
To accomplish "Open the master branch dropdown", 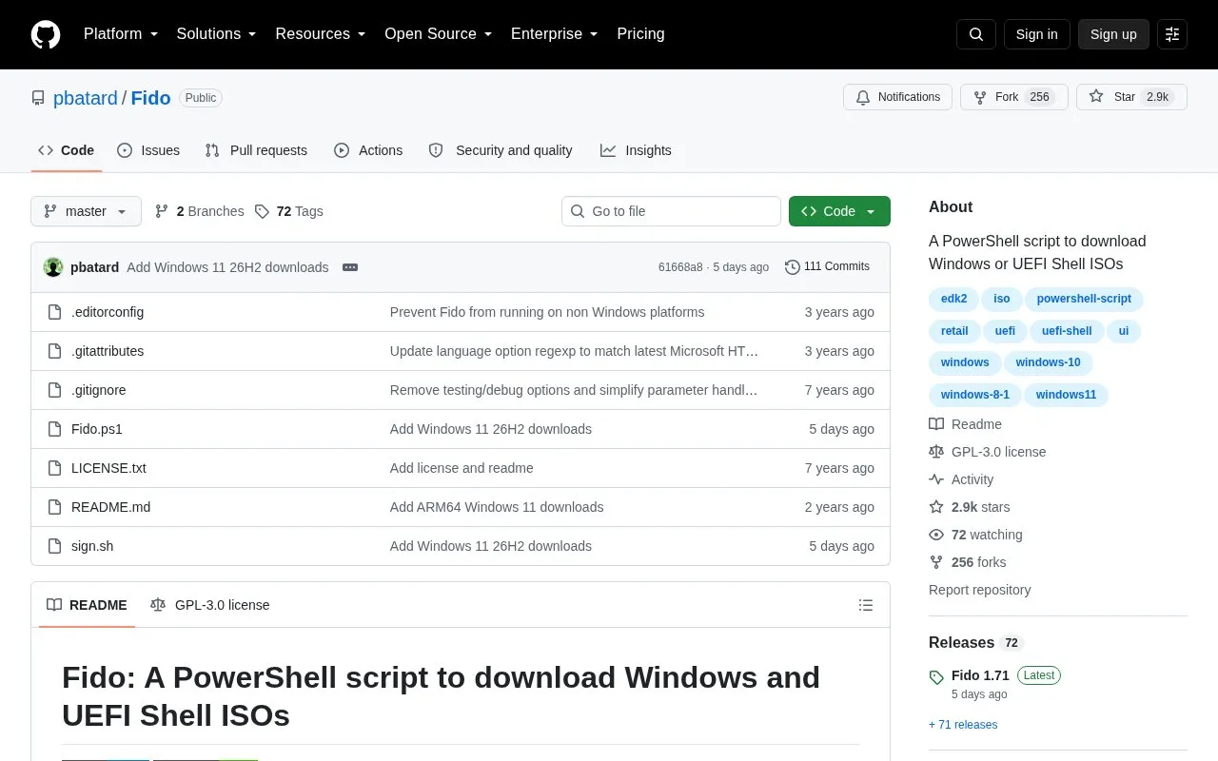I will (x=86, y=211).
